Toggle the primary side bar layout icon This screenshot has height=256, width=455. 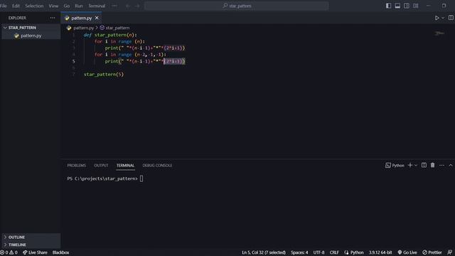388,6
